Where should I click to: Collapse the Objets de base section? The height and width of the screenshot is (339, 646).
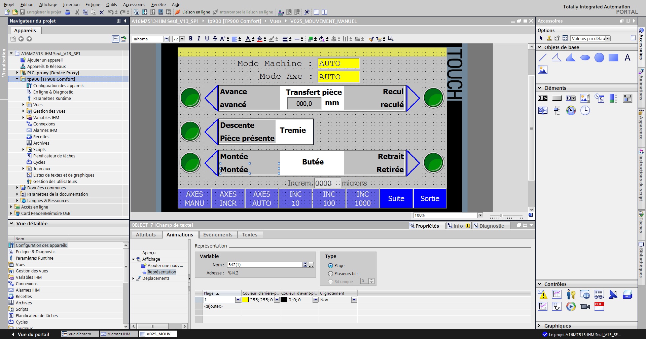tap(540, 47)
